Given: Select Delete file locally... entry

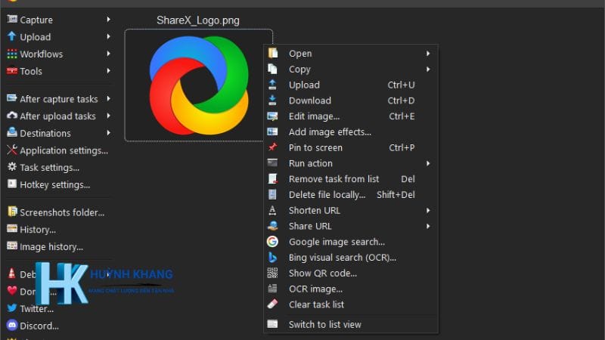Looking at the screenshot, I should pyautogui.click(x=351, y=195).
